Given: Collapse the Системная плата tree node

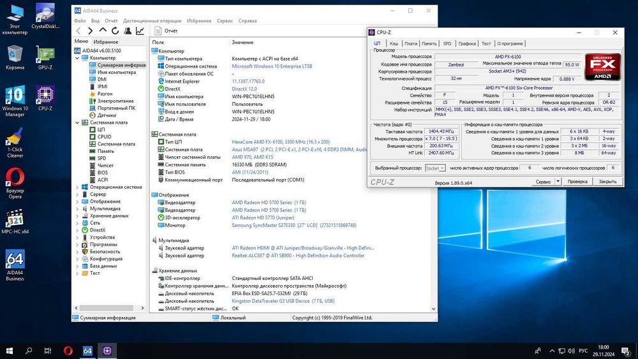Looking at the screenshot, I should [x=77, y=122].
